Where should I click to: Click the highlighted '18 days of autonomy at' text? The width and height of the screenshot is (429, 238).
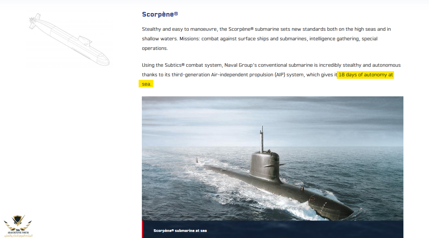[x=365, y=75]
